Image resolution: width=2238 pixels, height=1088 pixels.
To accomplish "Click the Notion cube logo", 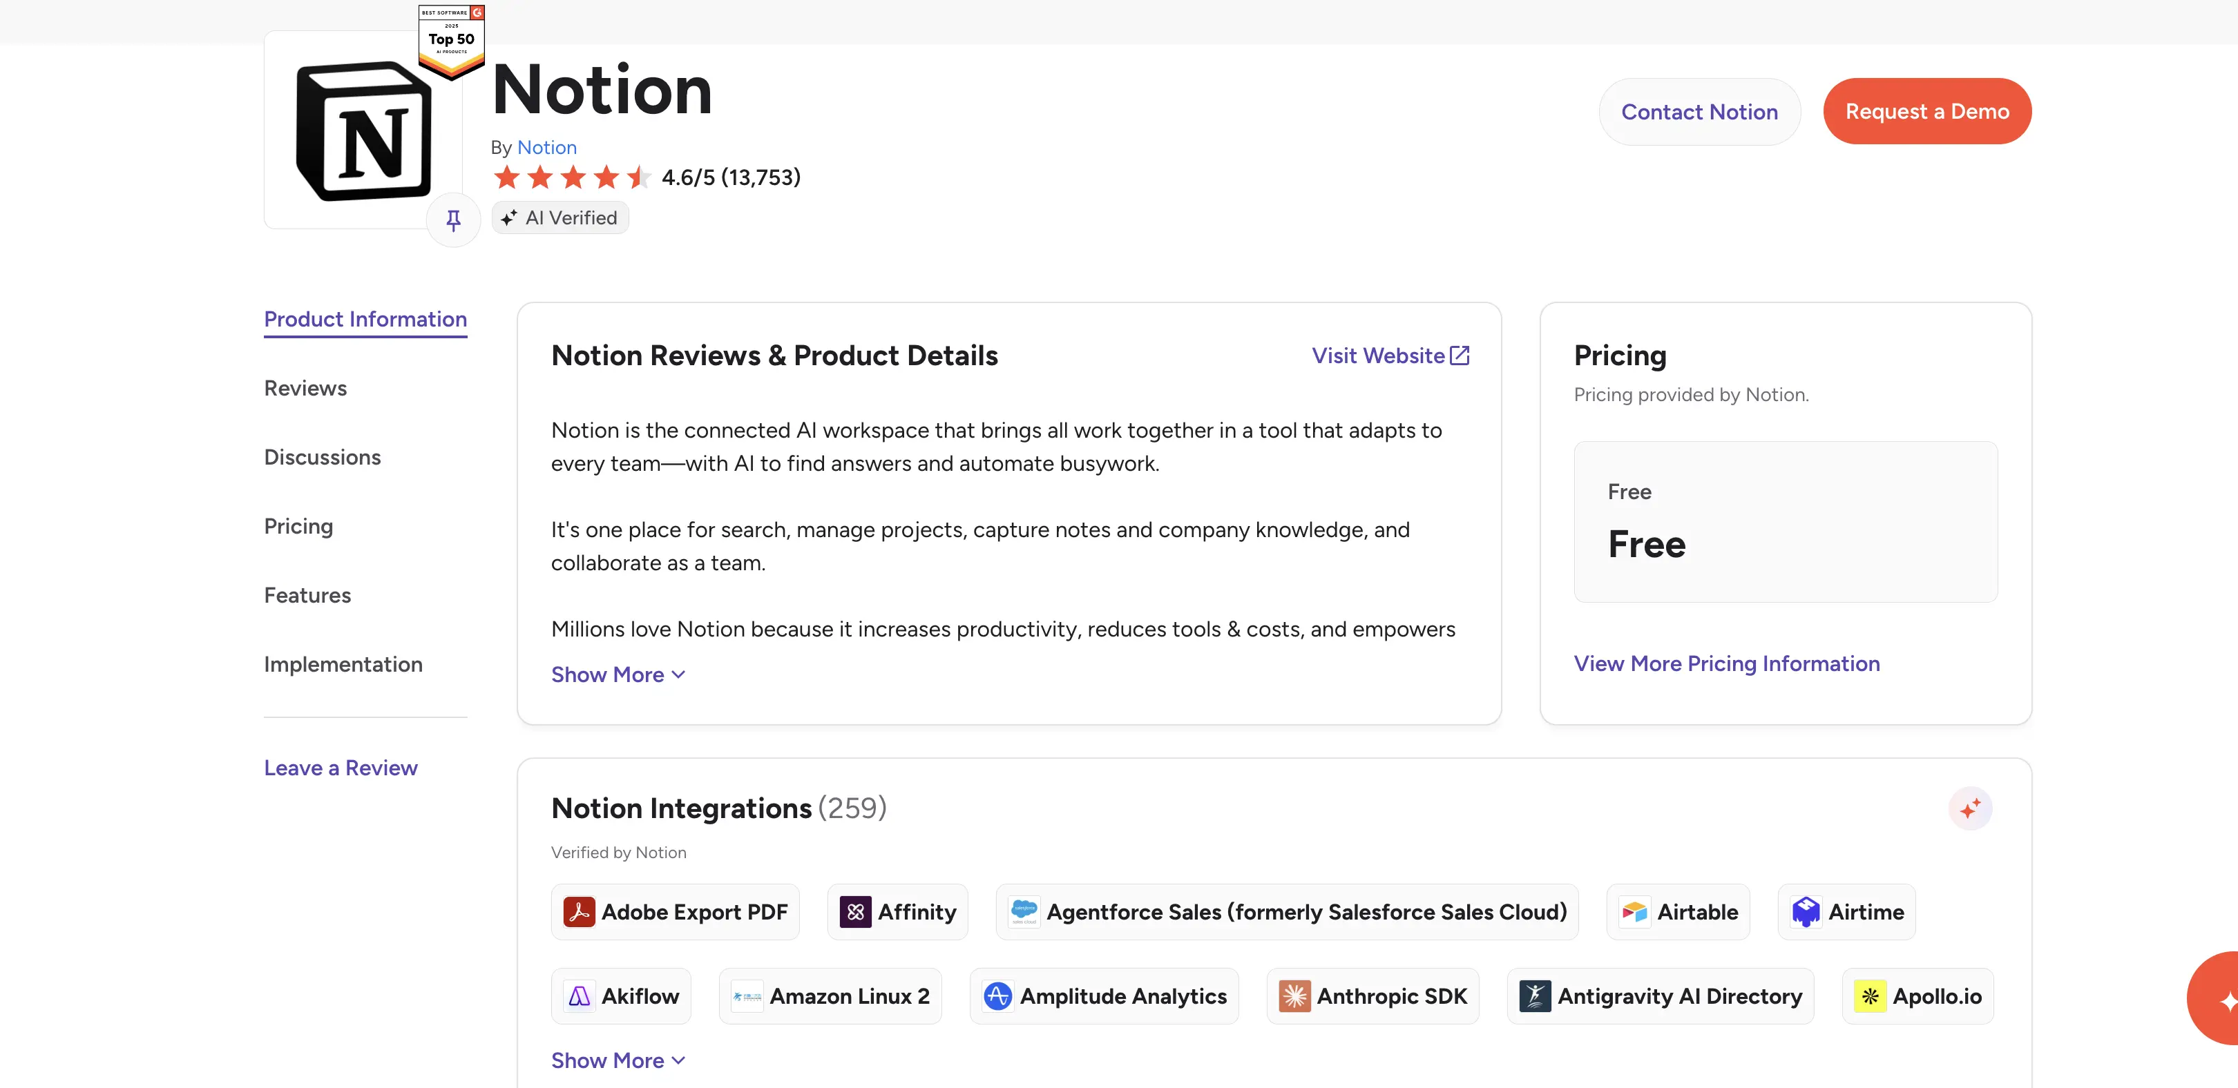I will (363, 130).
